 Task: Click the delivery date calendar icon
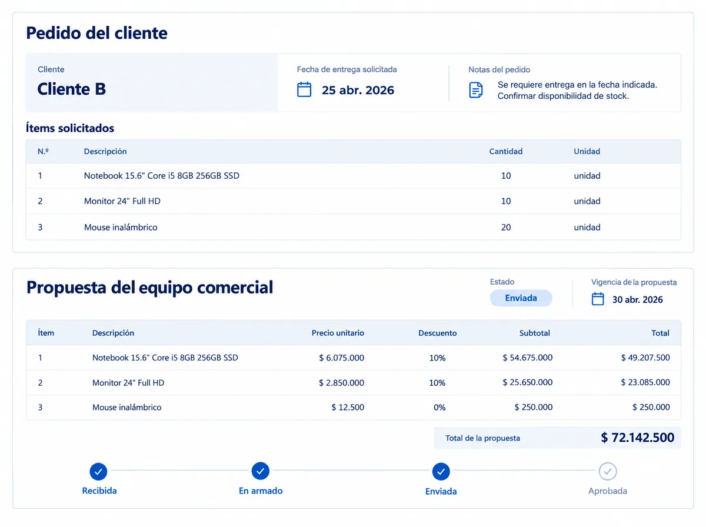coord(304,90)
